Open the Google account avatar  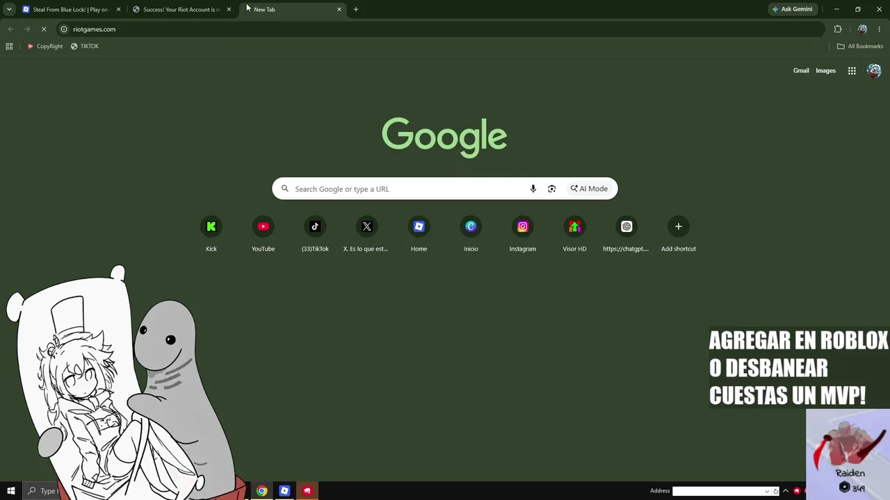(x=874, y=71)
